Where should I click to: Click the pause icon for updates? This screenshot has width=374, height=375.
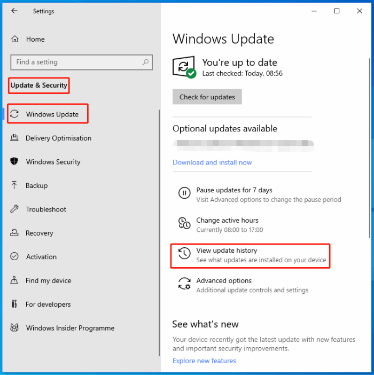pyautogui.click(x=184, y=193)
